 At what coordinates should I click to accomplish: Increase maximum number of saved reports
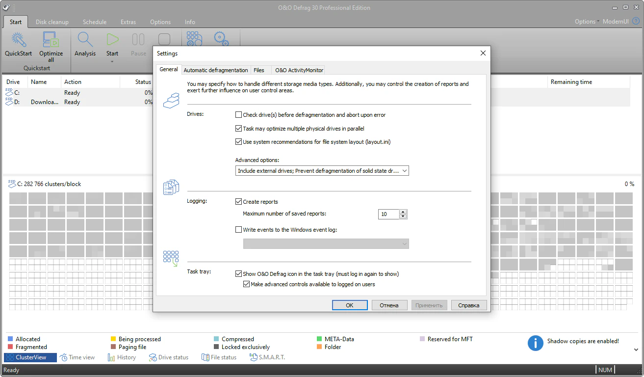[403, 212]
